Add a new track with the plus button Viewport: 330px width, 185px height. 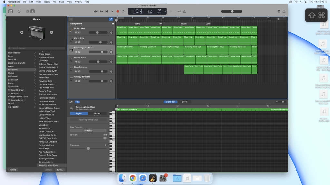click(71, 19)
